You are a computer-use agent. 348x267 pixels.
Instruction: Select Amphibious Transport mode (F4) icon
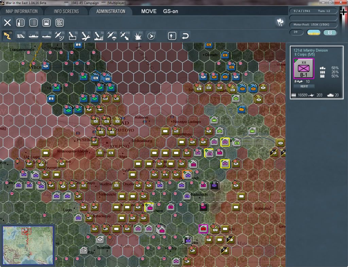(x=46, y=36)
